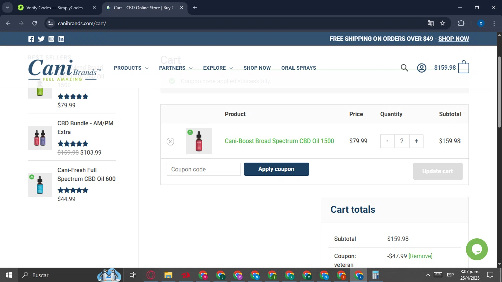This screenshot has height=282, width=502.
Task: Open a new browser tab
Action: (x=195, y=8)
